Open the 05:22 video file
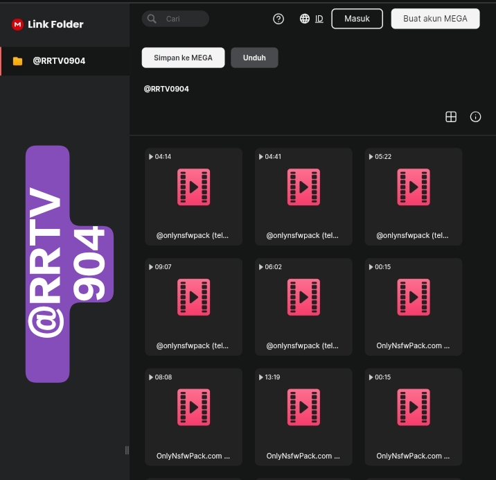The height and width of the screenshot is (480, 496). point(414,197)
